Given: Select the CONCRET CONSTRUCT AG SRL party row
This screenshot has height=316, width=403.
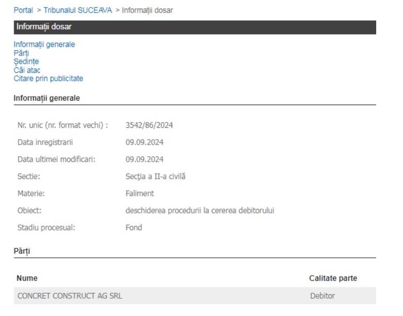Looking at the screenshot, I should (x=70, y=296).
